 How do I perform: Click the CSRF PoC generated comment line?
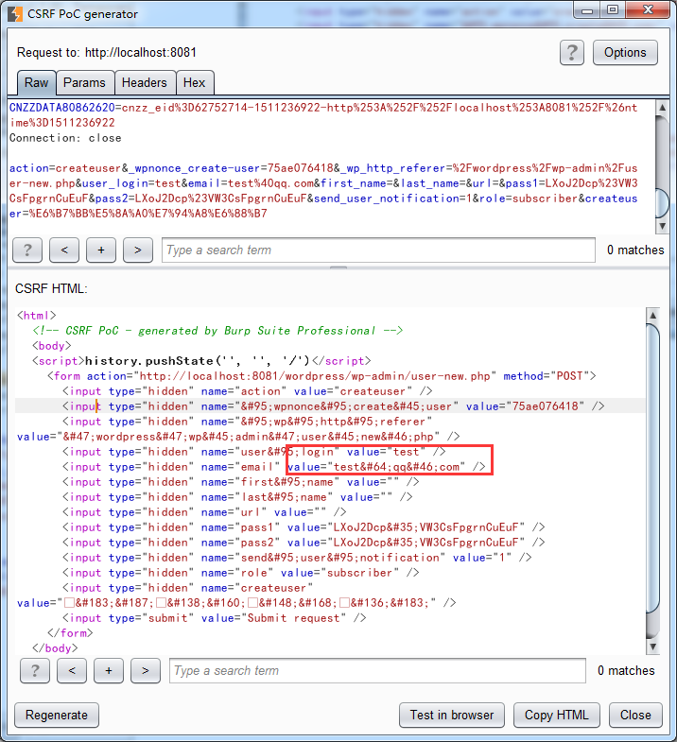(217, 330)
